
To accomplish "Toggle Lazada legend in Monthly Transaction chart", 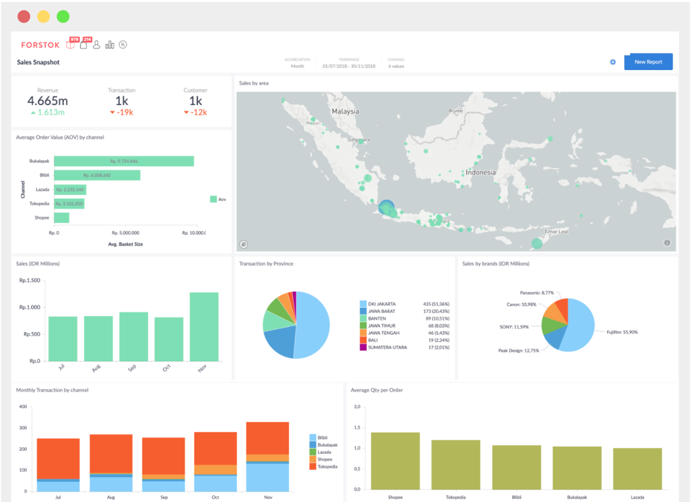I will click(320, 452).
